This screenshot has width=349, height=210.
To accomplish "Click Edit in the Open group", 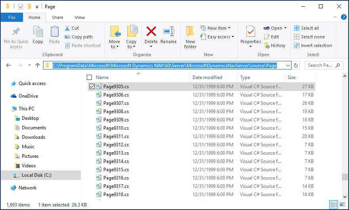I will coord(271,37).
